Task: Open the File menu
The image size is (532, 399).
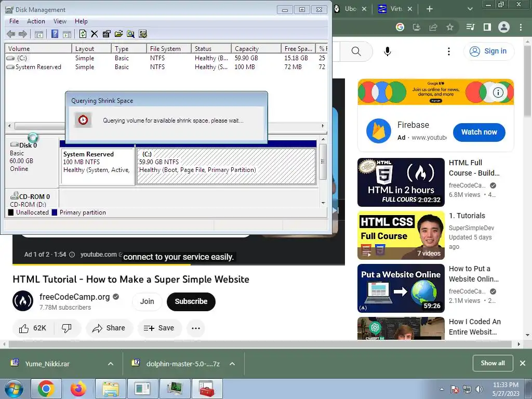Action: tap(14, 21)
